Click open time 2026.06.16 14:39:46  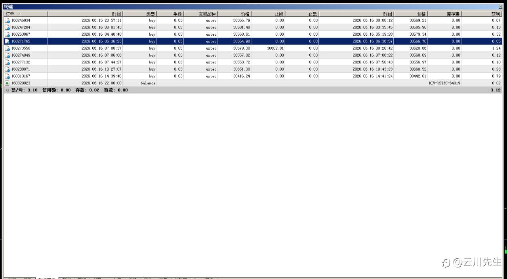101,76
